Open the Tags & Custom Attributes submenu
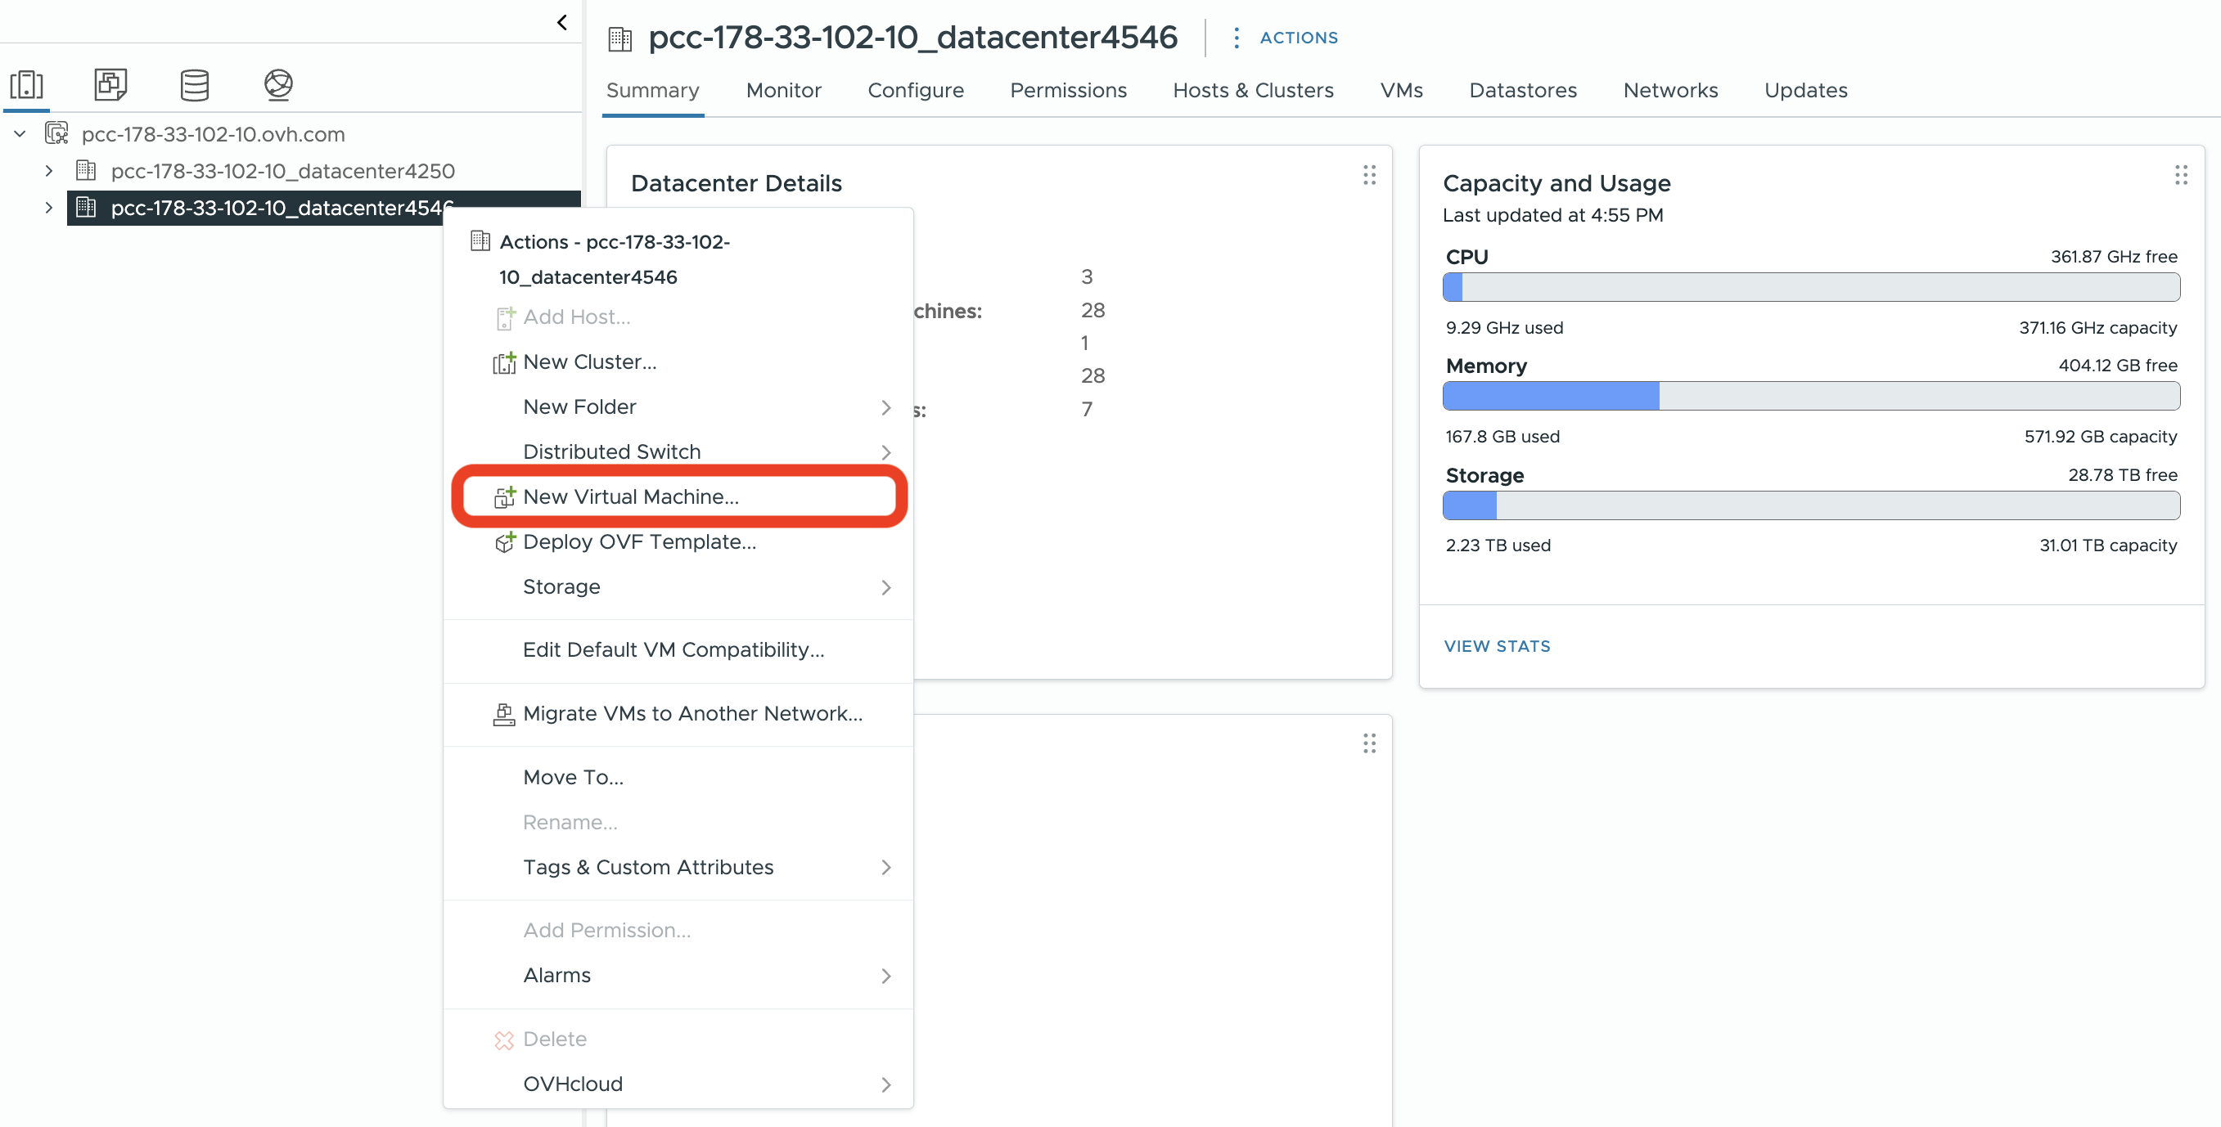Screen dimensions: 2221x1127 (x=678, y=867)
